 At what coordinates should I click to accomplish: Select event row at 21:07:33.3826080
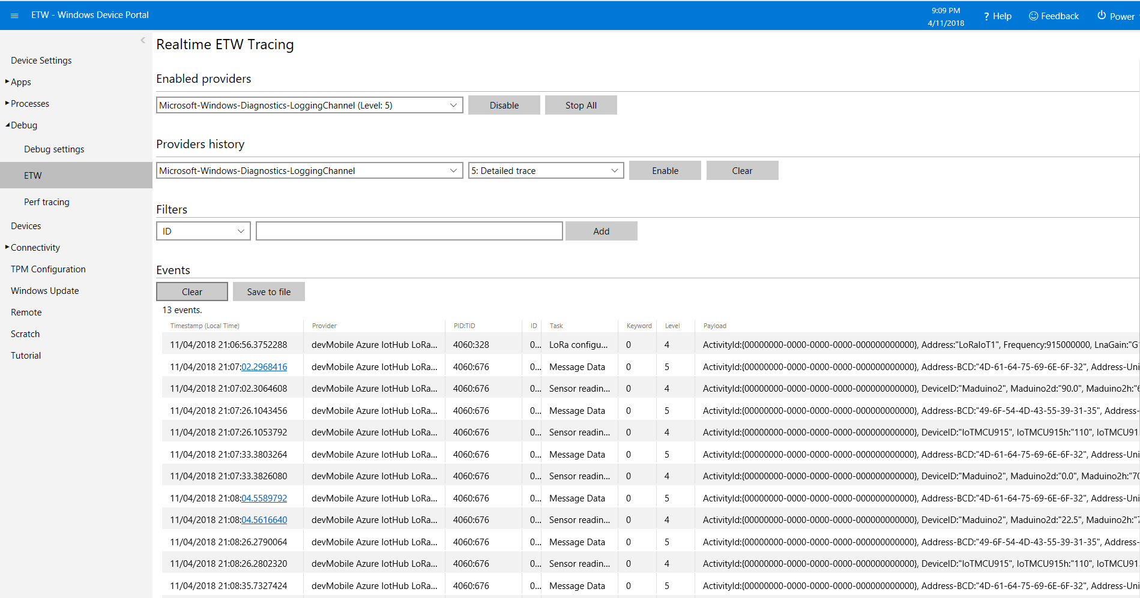(x=651, y=476)
